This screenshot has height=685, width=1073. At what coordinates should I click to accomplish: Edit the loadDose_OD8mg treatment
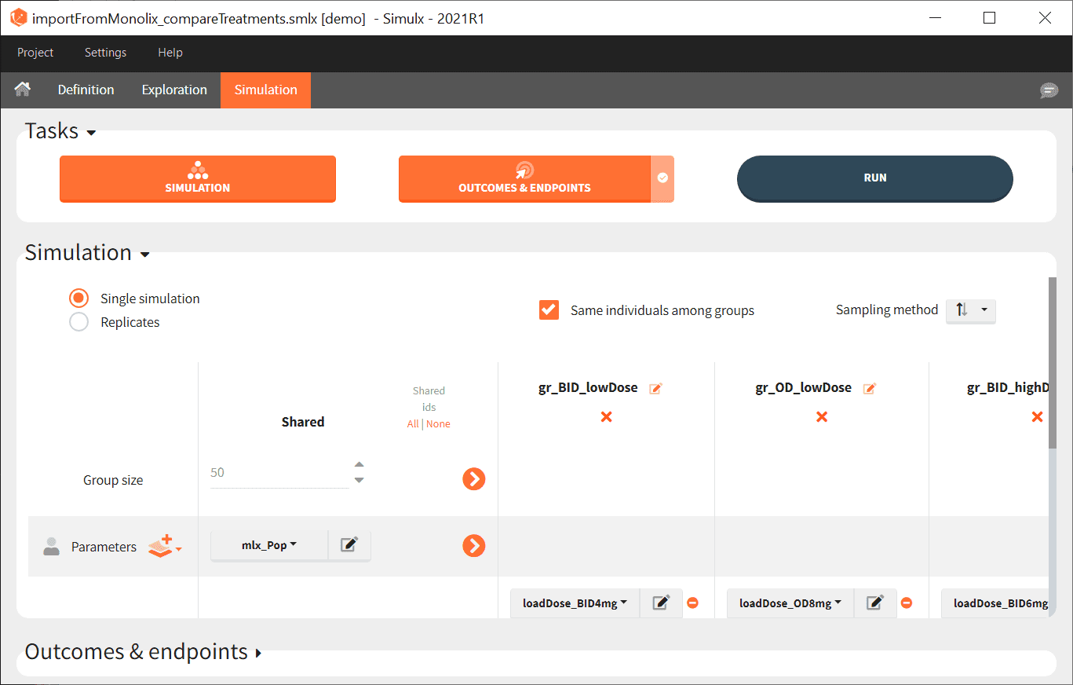(x=875, y=603)
